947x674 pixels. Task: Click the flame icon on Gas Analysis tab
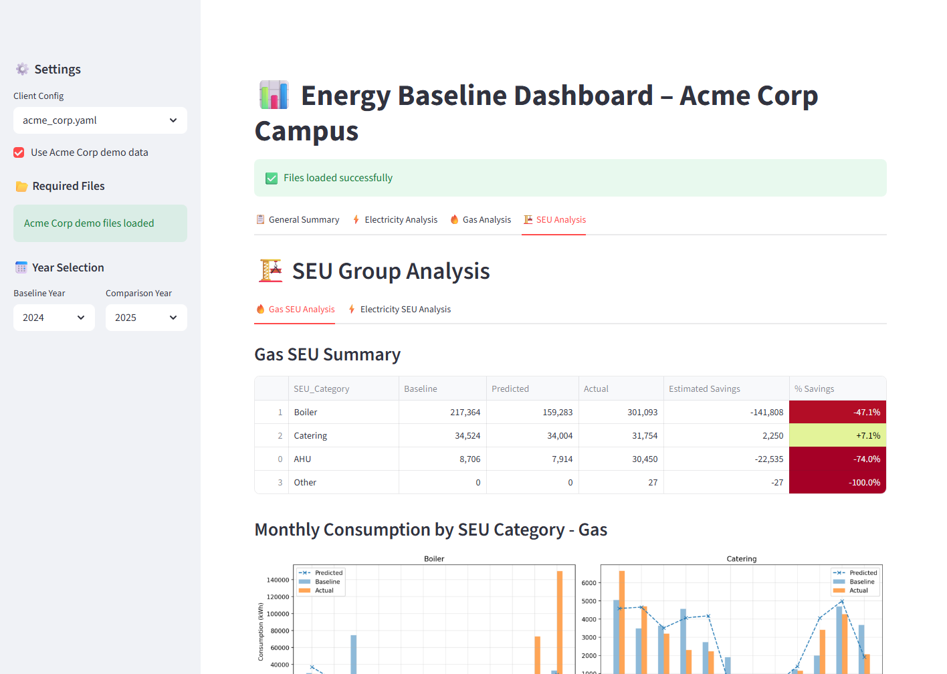click(454, 219)
